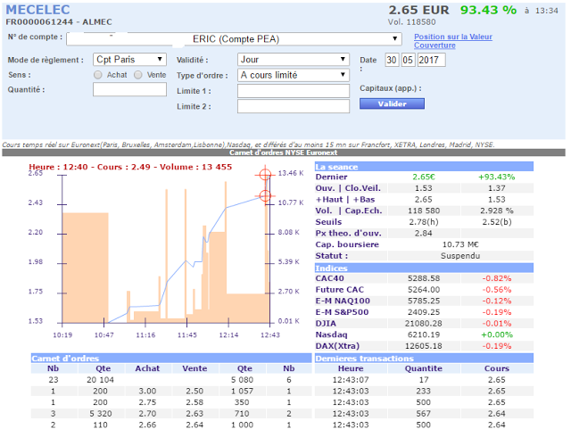The height and width of the screenshot is (429, 571).
Task: Click the Limite 1 input field
Action: tap(294, 91)
